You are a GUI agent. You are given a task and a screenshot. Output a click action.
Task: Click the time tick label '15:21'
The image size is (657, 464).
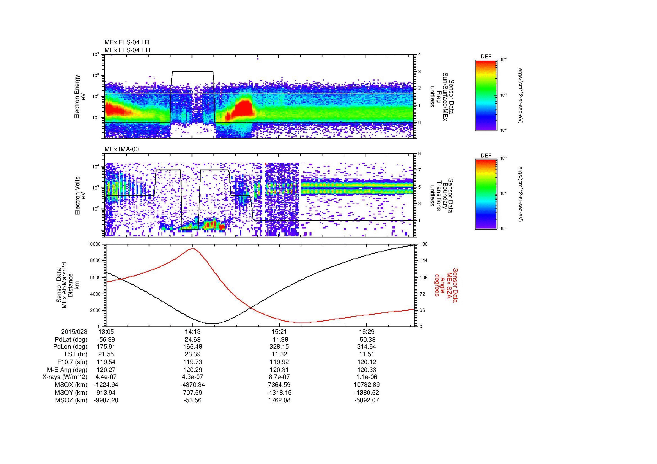[x=279, y=332]
